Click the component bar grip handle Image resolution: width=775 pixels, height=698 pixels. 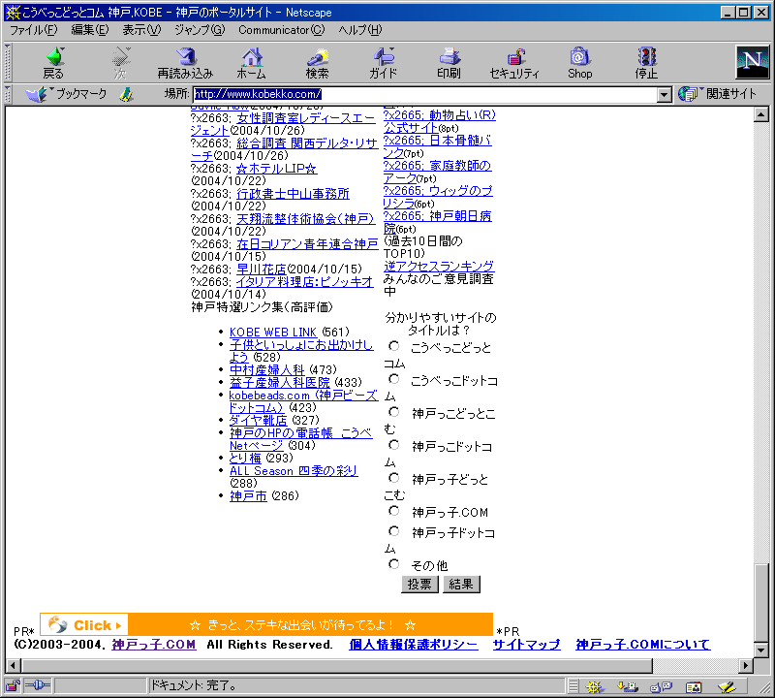(x=573, y=686)
